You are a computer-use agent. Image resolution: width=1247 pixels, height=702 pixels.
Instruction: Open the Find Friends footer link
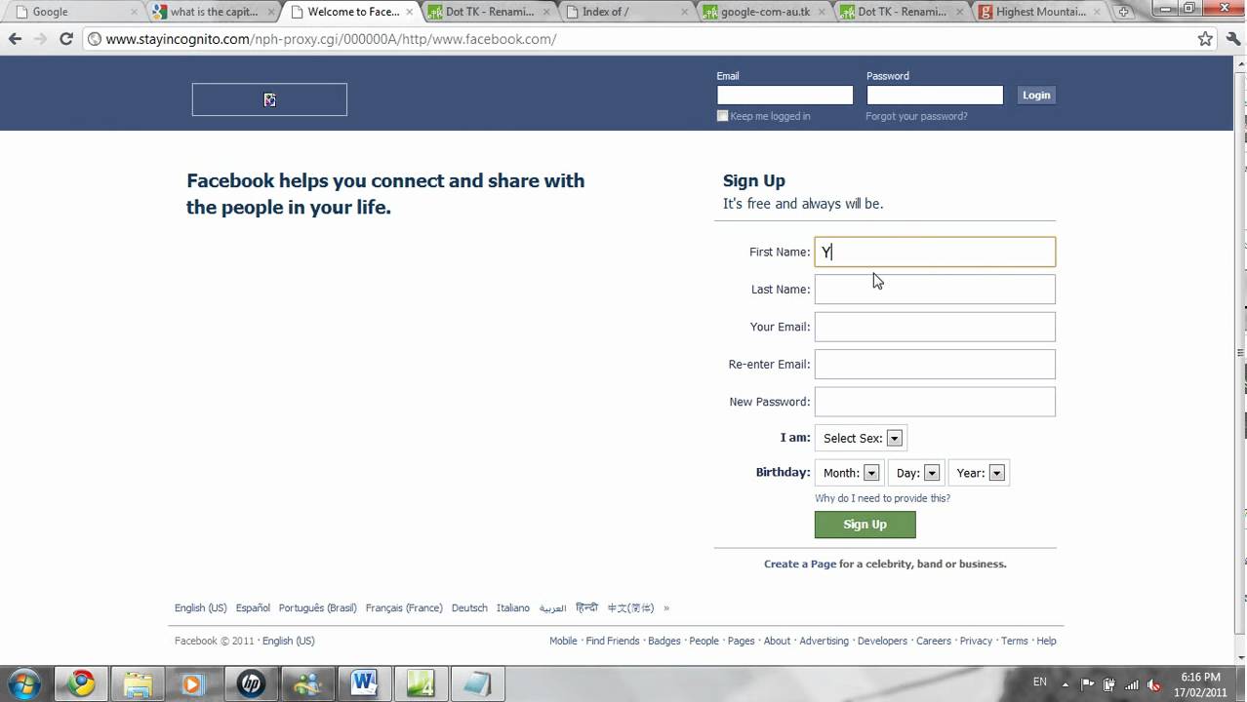point(613,641)
